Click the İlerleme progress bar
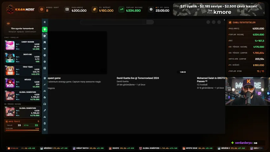The width and height of the screenshot is (270, 152). (x=22, y=130)
